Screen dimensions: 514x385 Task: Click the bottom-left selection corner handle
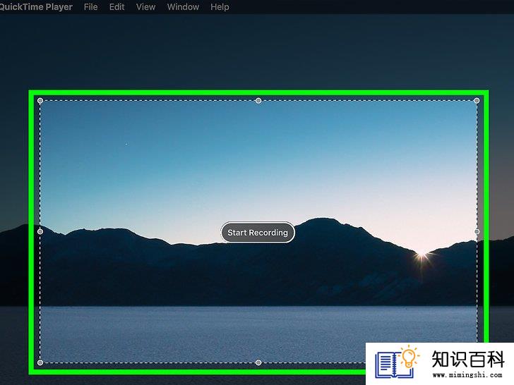point(40,362)
